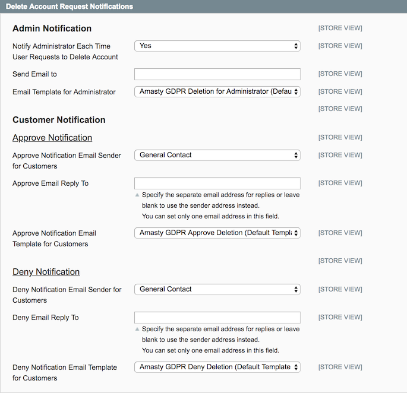Click the Customer Notification heading
The image size is (407, 393).
(x=59, y=120)
